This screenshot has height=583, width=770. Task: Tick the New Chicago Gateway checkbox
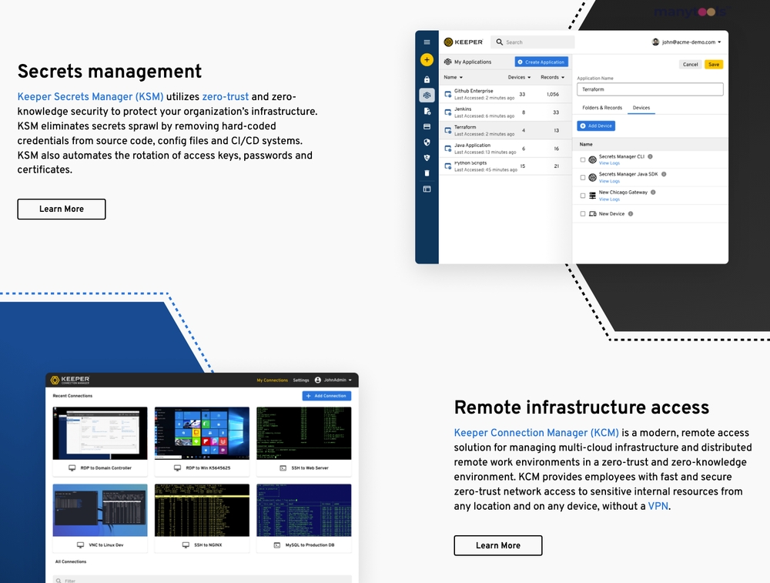pyautogui.click(x=583, y=196)
